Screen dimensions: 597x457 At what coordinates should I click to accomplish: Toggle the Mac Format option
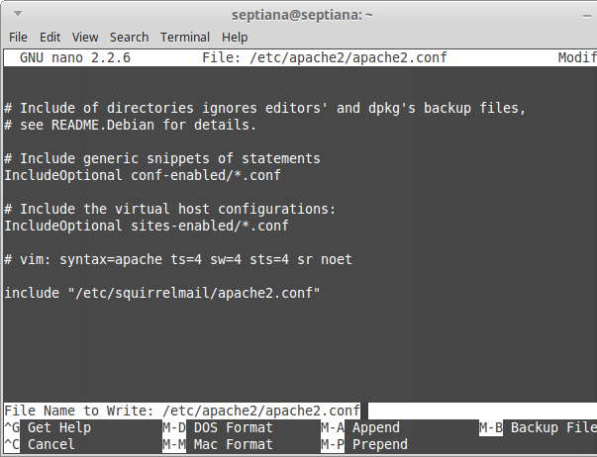click(233, 445)
